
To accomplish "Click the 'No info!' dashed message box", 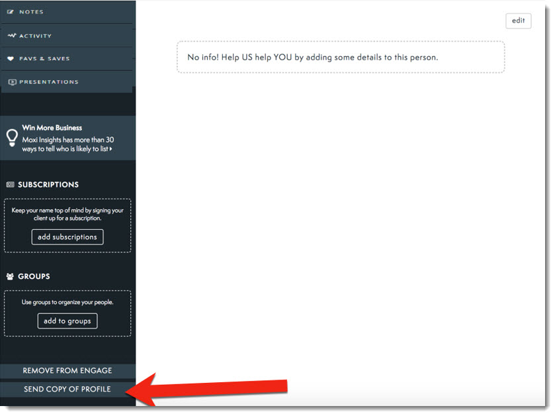I will click(x=340, y=58).
